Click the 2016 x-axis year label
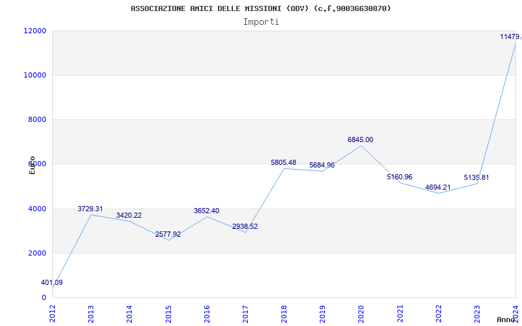The height and width of the screenshot is (326, 522). point(207,314)
